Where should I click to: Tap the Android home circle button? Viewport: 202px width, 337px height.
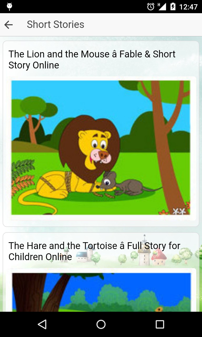point(101,324)
